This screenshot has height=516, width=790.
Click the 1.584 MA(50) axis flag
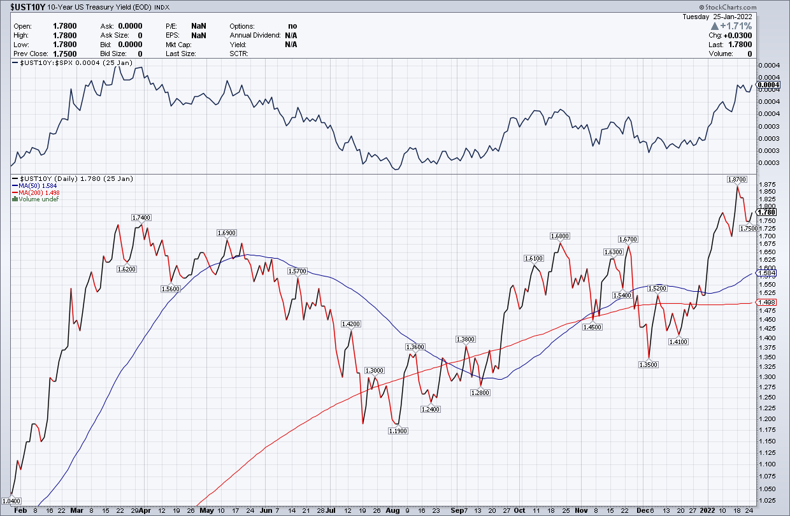[x=766, y=273]
